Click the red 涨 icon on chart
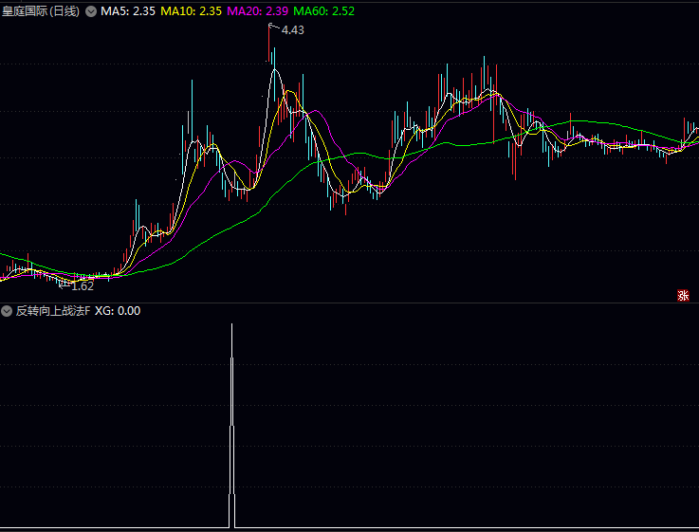Viewport: 699px width, 532px height. [683, 295]
